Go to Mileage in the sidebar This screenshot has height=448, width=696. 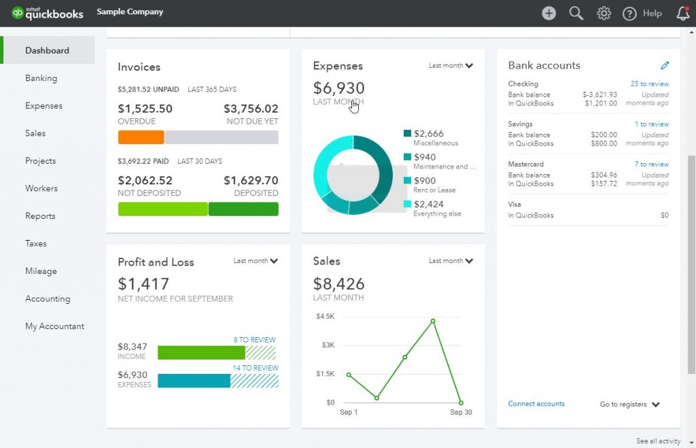coord(41,271)
